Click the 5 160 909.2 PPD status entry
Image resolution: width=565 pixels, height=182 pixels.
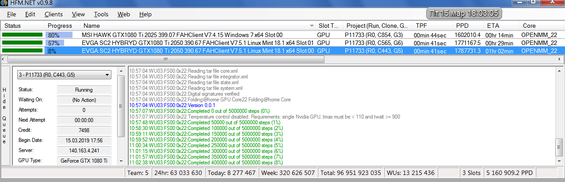click(509, 173)
